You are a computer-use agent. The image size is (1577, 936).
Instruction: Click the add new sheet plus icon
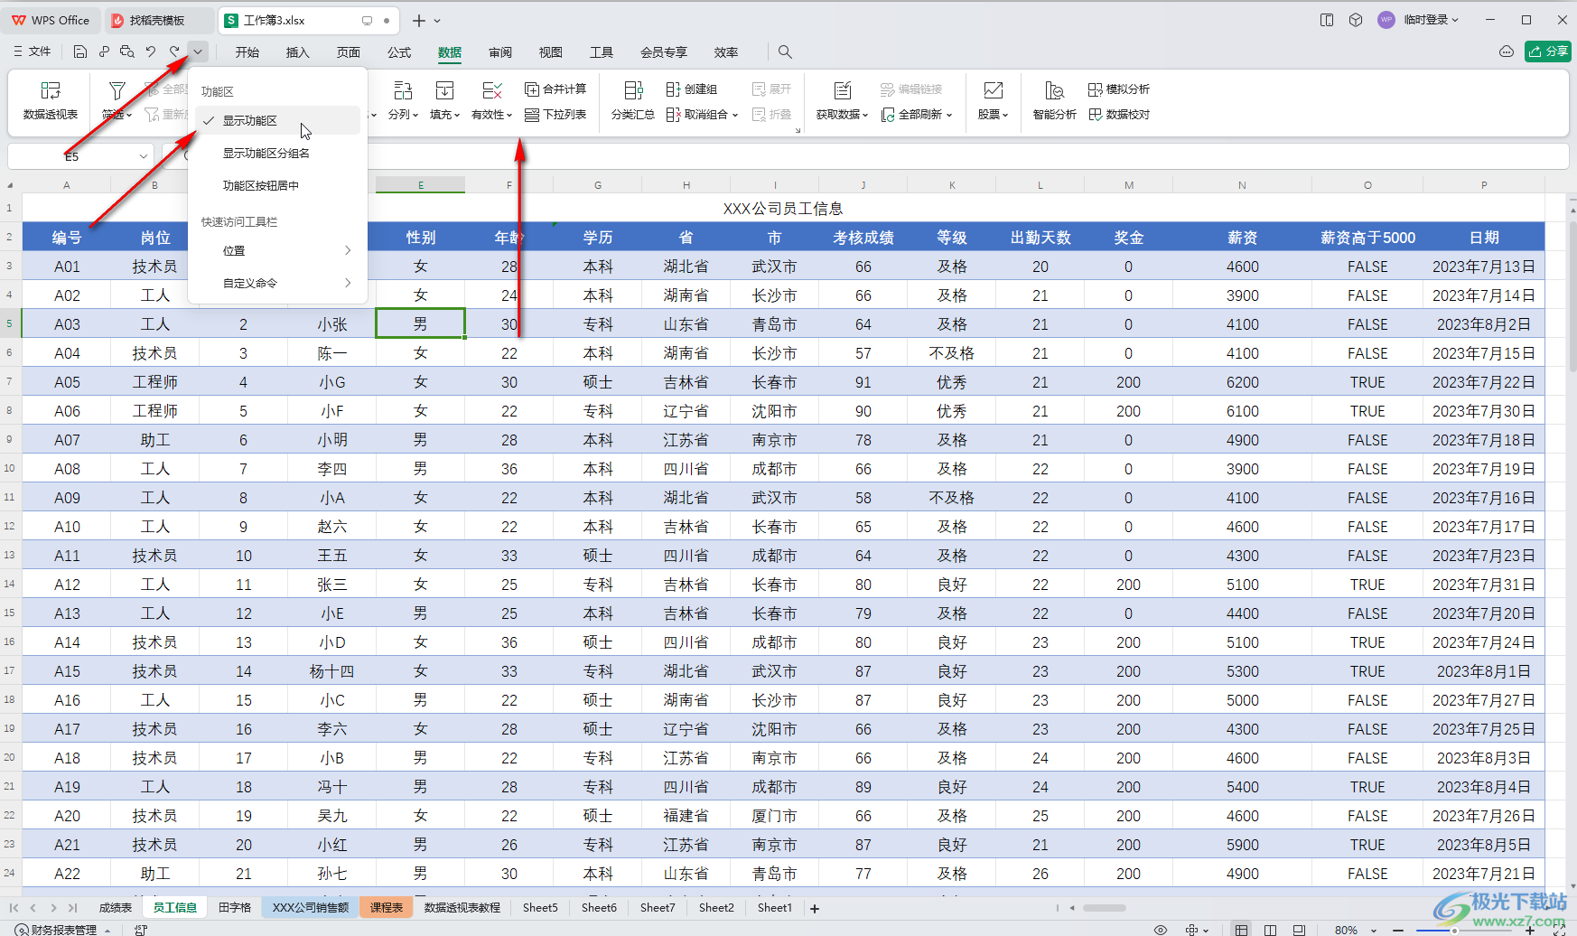tap(815, 908)
